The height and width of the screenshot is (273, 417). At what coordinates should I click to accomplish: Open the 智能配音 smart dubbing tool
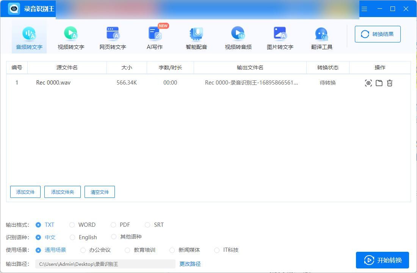pos(196,38)
